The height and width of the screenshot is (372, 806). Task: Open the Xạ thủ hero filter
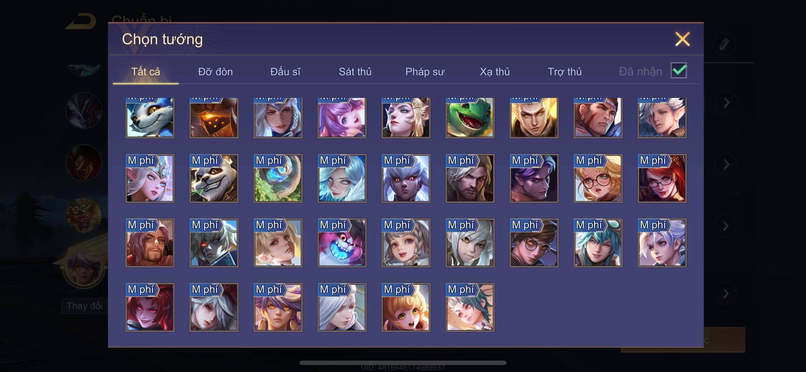tap(495, 72)
